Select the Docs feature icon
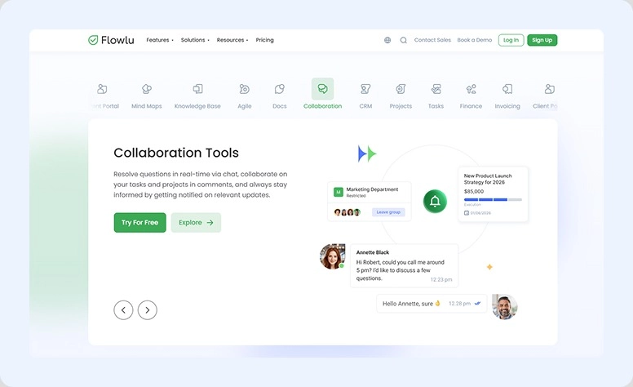 (x=279, y=89)
